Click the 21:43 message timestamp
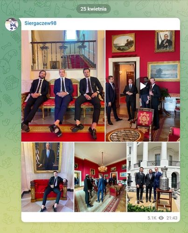188x233 pixels. pos(172,218)
